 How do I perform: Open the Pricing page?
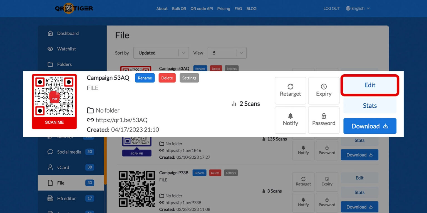coord(224,9)
